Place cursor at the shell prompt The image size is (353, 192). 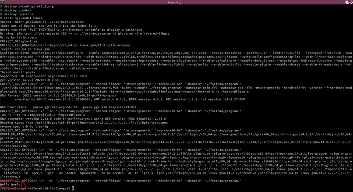pos(73,188)
